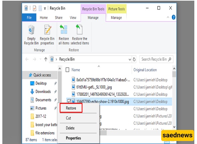This screenshot has height=144, width=197.
Task: Open the Quick Access Toolbar customize arrow
Action: (45, 9)
